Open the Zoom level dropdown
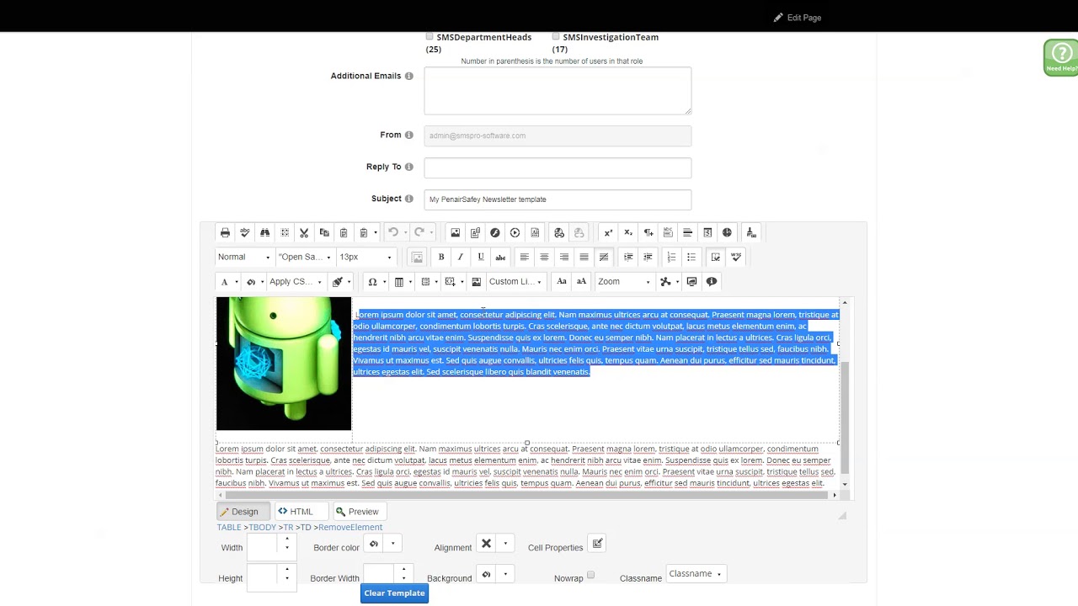This screenshot has height=606, width=1078. (624, 281)
